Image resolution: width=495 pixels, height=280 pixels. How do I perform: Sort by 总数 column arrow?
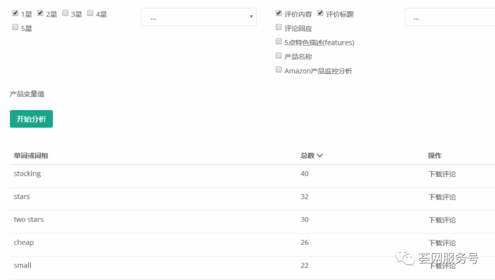[319, 156]
